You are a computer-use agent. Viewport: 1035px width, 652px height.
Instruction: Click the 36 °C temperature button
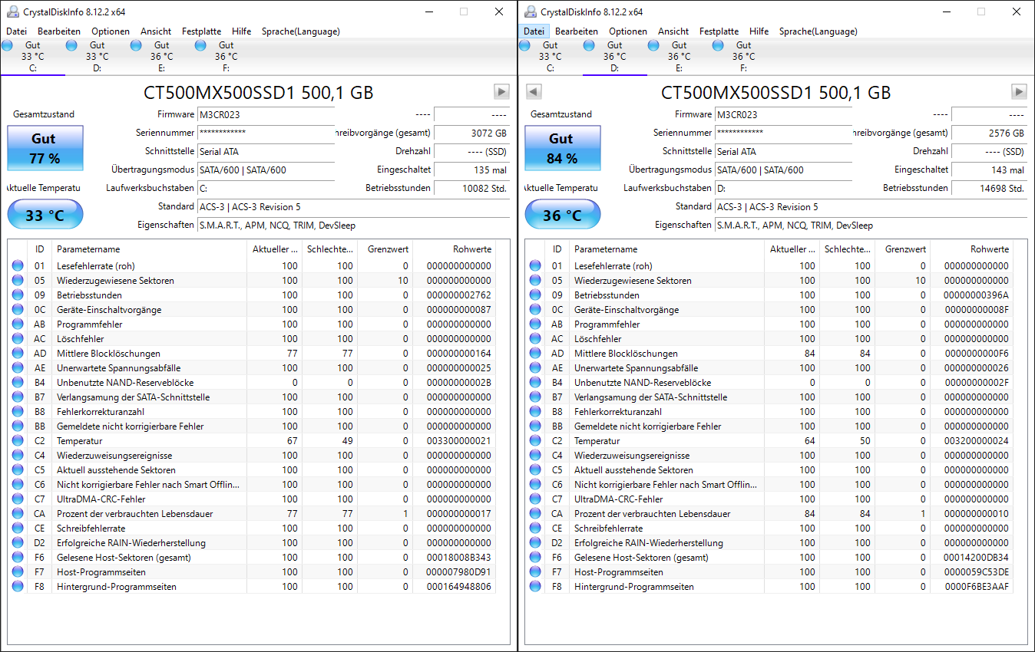(562, 215)
